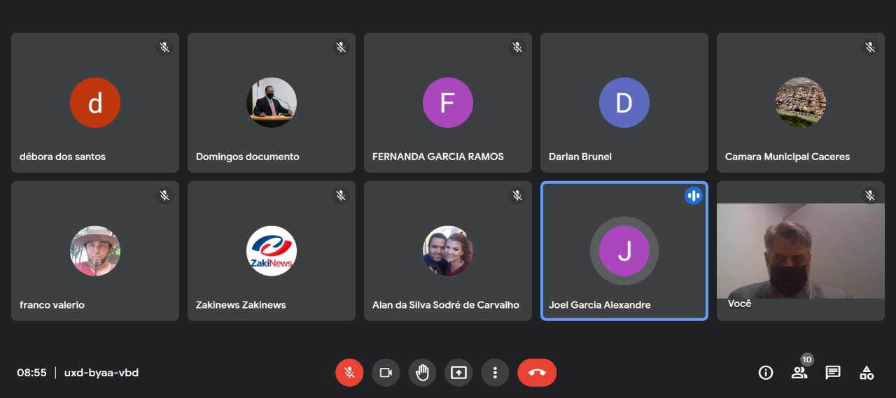The image size is (896, 398).
Task: Click the name label Darlan Brunel
Action: [x=580, y=157]
